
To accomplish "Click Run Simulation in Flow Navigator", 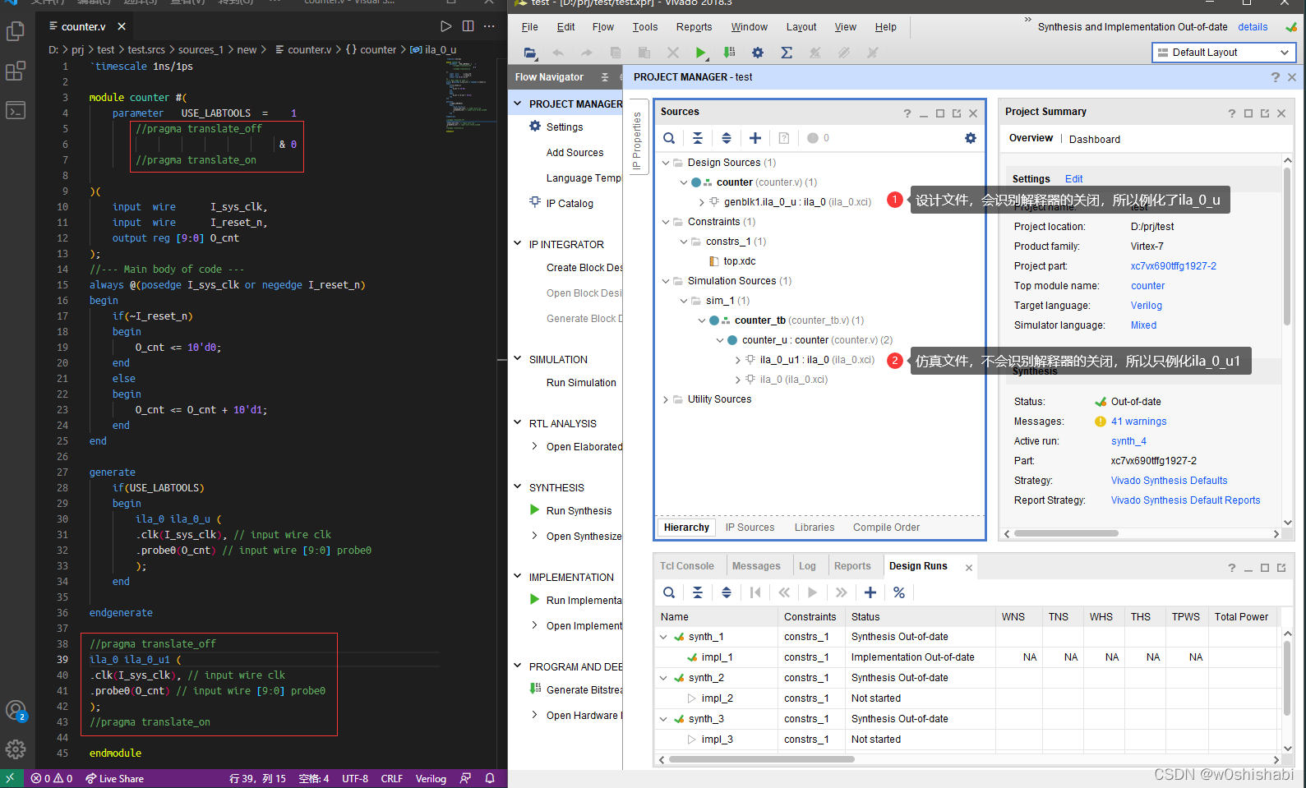I will coord(580,383).
